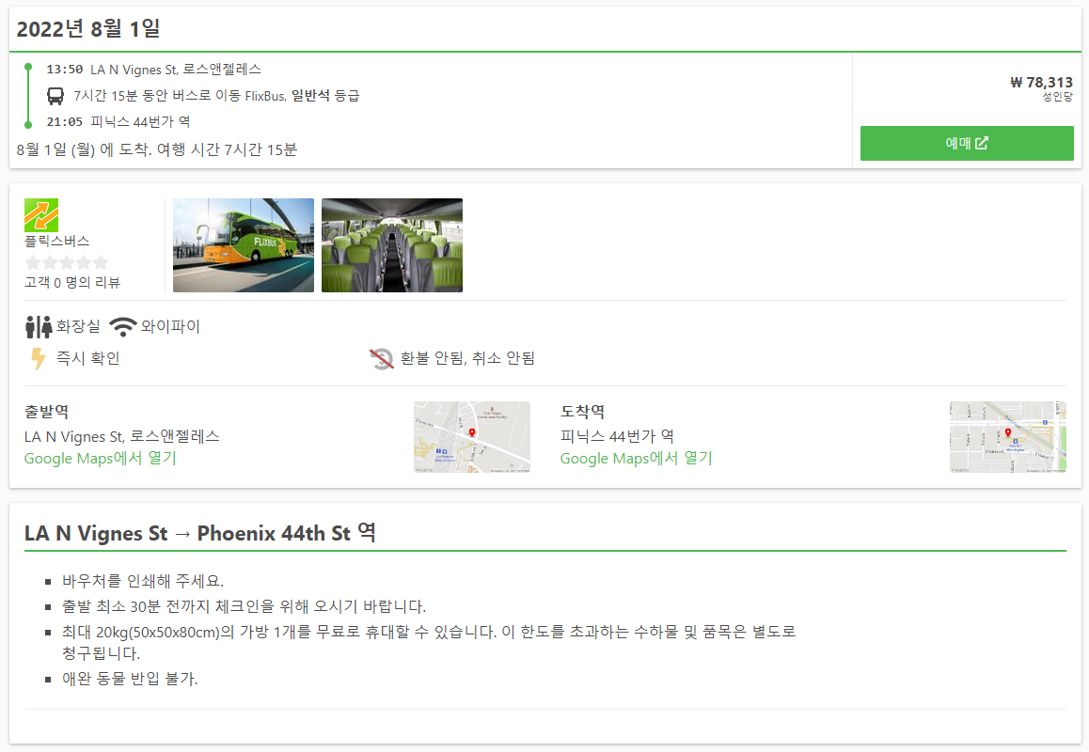Click the date heading 2022년 8월 1일

click(x=88, y=28)
